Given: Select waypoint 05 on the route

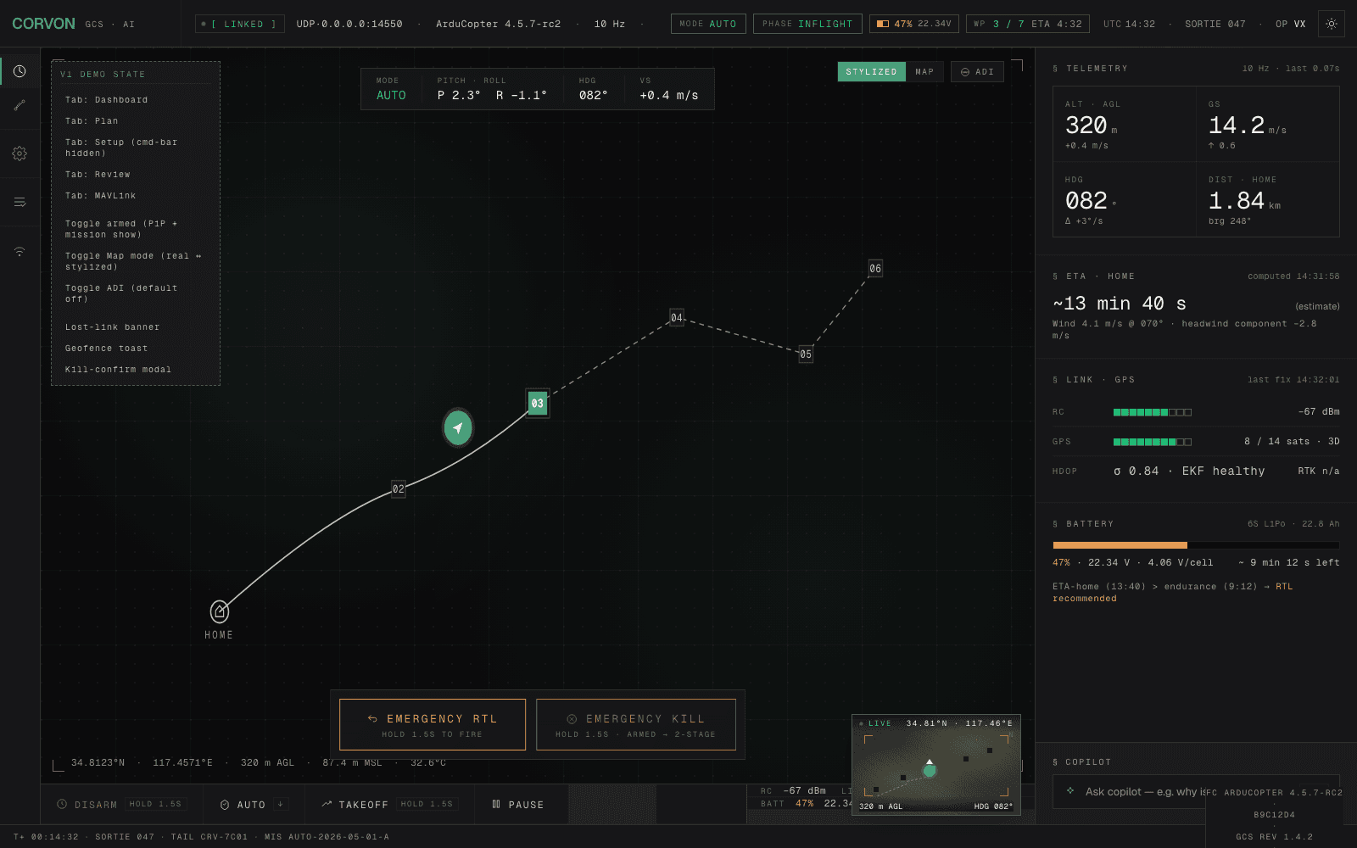Looking at the screenshot, I should coord(806,354).
